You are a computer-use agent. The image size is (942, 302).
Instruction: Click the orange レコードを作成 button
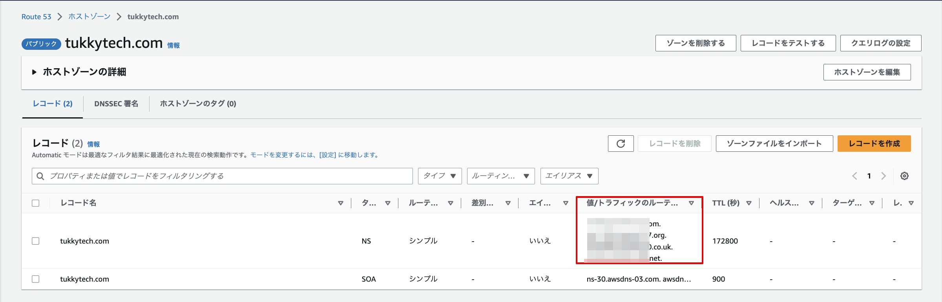[874, 144]
